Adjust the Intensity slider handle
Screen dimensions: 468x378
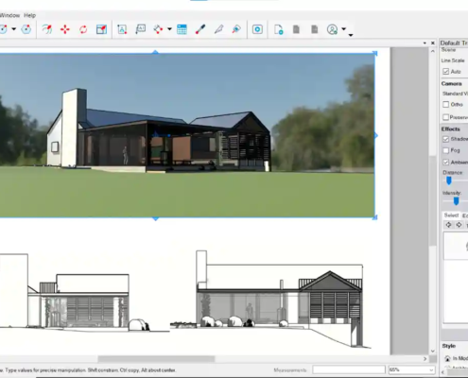coord(456,201)
